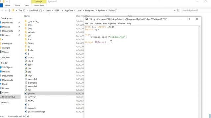
Task: Switch to the View ribbon tab in Explorer
Action: click(x=26, y=5)
